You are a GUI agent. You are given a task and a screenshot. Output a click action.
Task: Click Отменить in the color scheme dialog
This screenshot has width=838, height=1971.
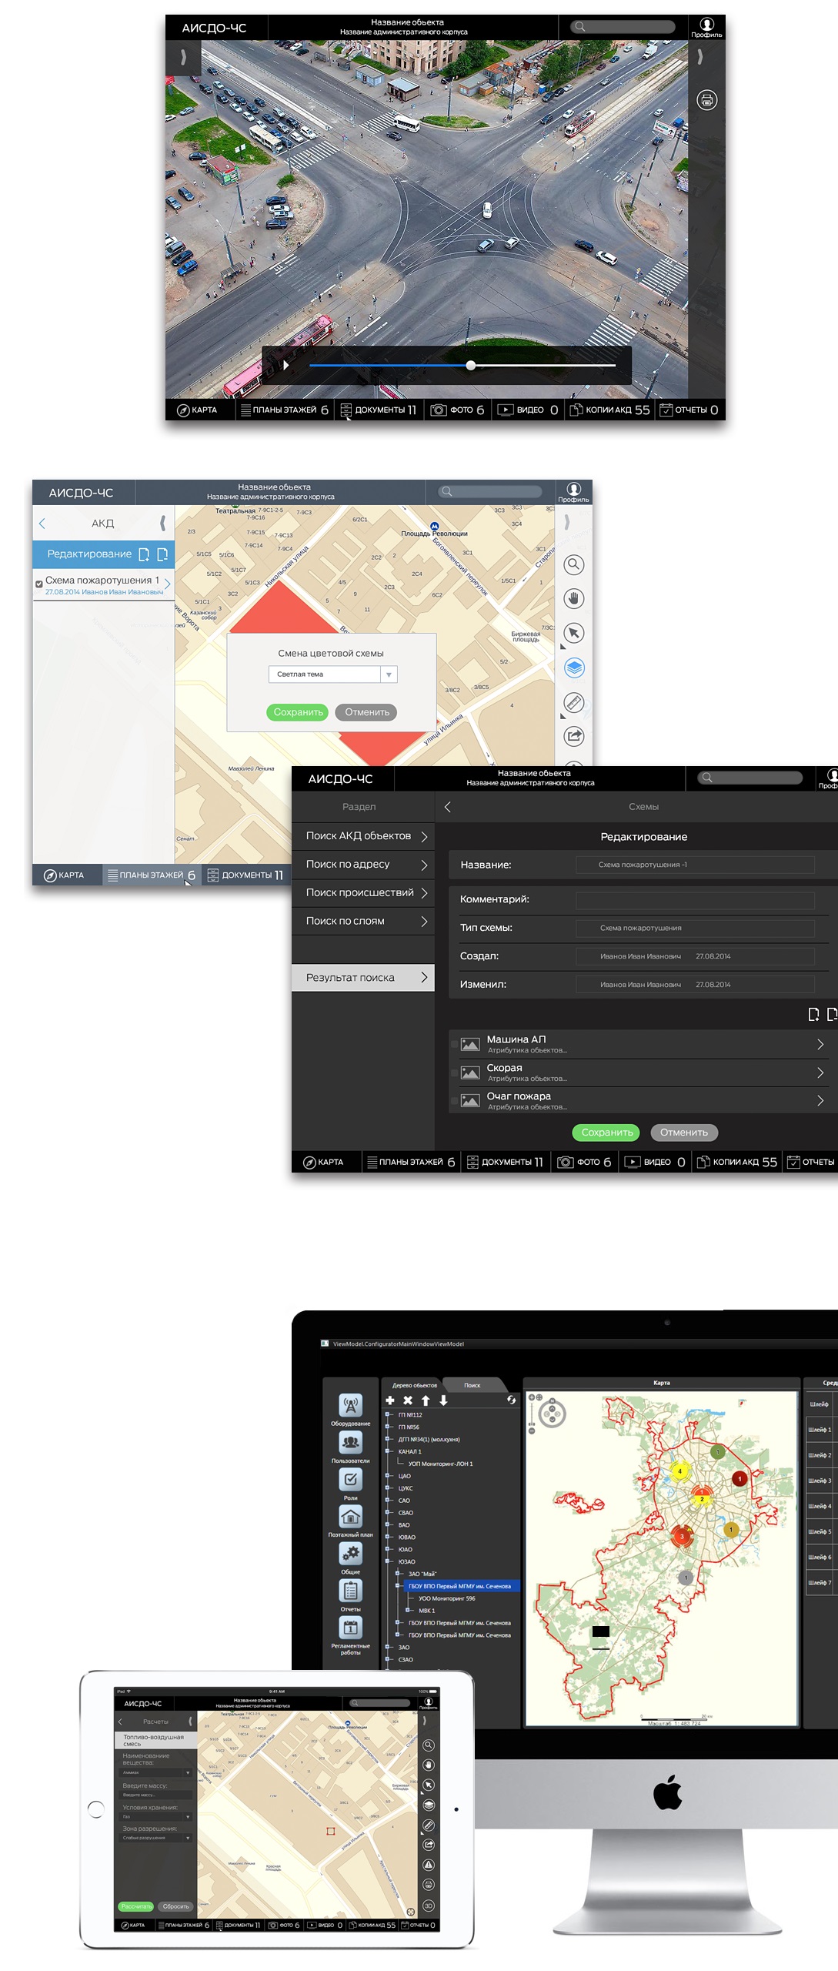pyautogui.click(x=367, y=712)
